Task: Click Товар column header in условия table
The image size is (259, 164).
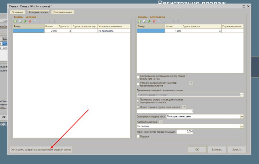Action: point(28,26)
